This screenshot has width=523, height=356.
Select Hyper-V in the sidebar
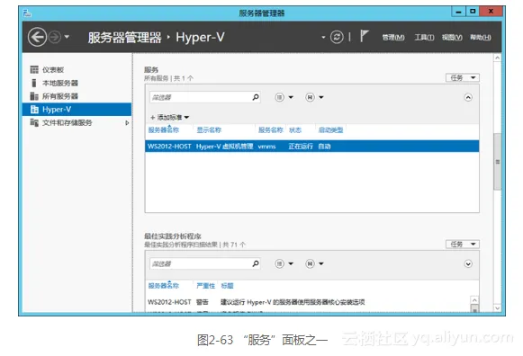pyautogui.click(x=77, y=110)
